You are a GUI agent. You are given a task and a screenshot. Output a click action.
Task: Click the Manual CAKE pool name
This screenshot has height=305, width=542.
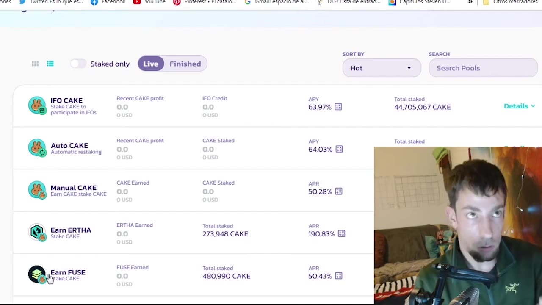coord(73,188)
